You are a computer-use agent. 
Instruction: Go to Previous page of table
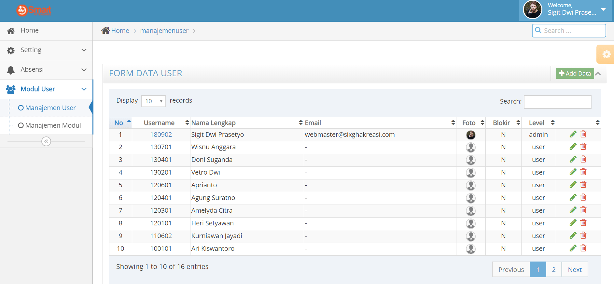(x=511, y=269)
